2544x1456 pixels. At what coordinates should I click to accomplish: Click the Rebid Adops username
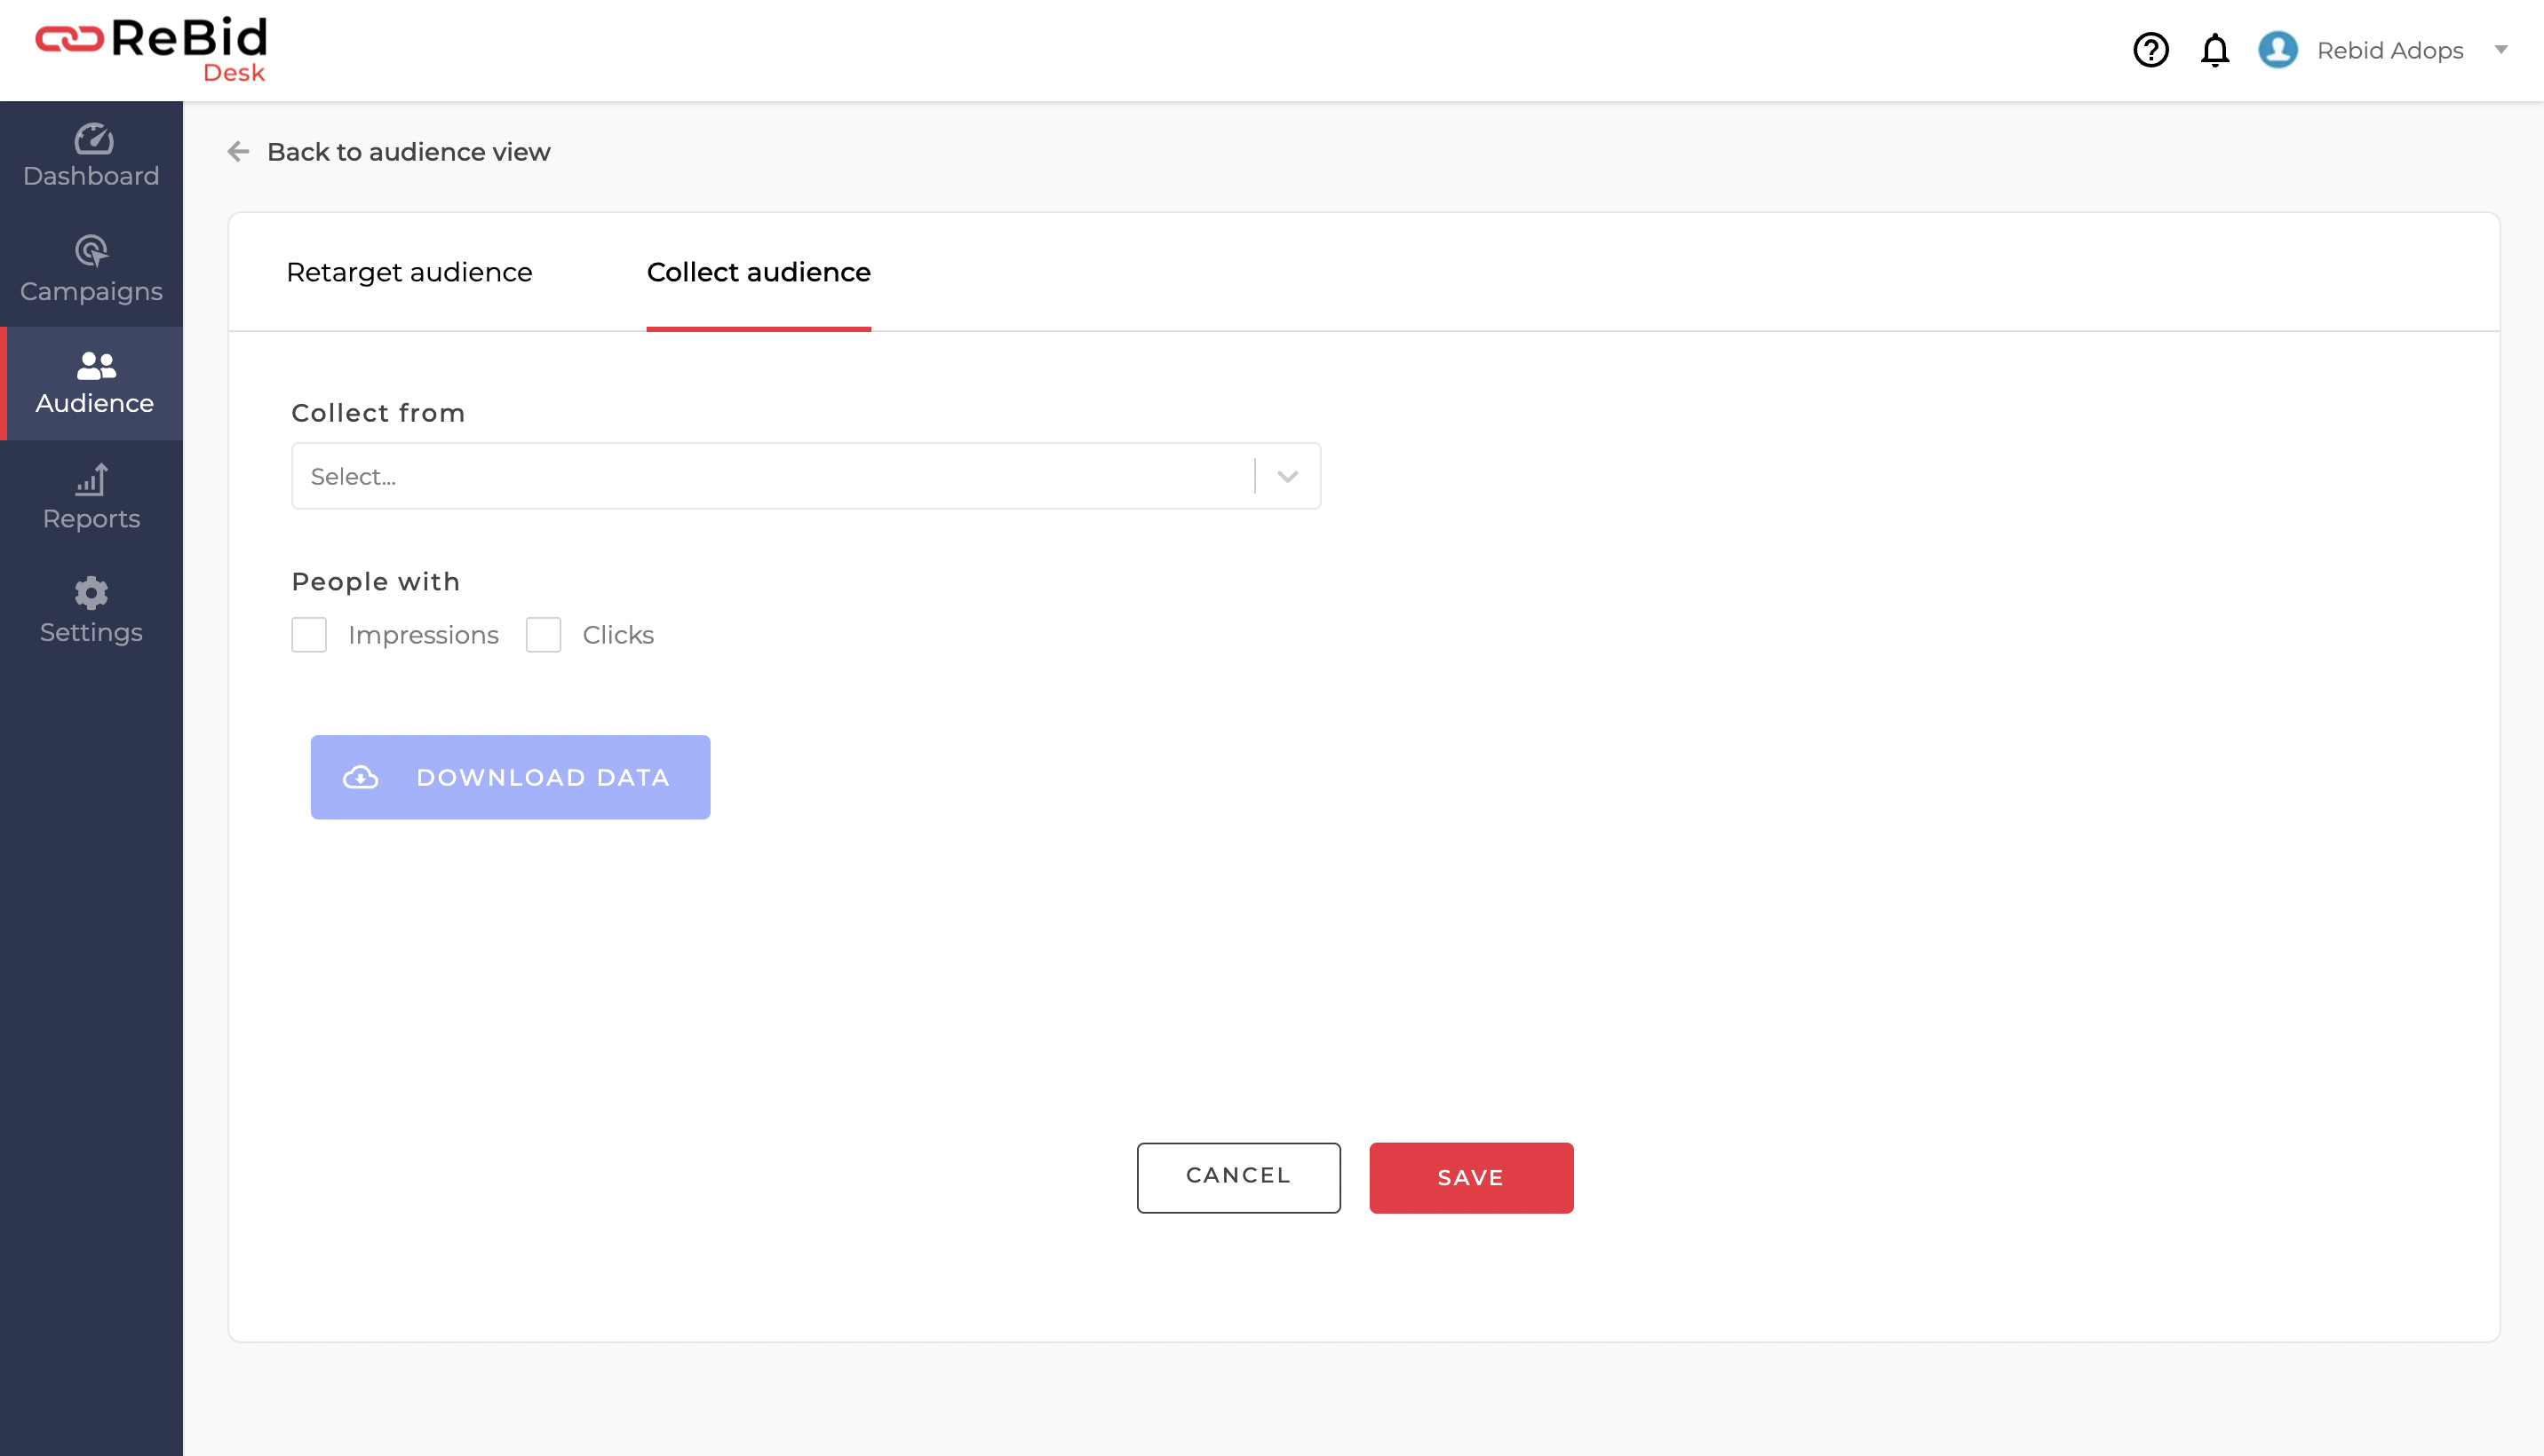tap(2390, 51)
